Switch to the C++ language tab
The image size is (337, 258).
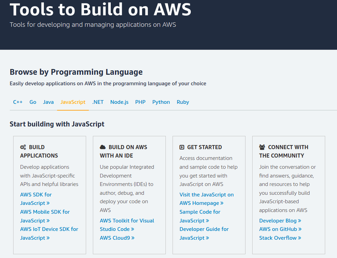pos(18,102)
